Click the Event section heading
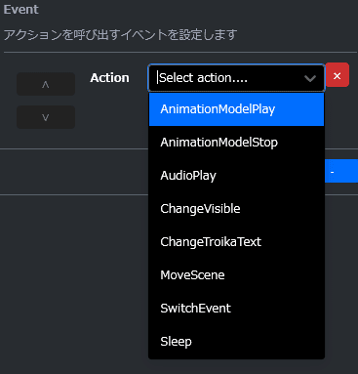358x374 pixels. 20,9
